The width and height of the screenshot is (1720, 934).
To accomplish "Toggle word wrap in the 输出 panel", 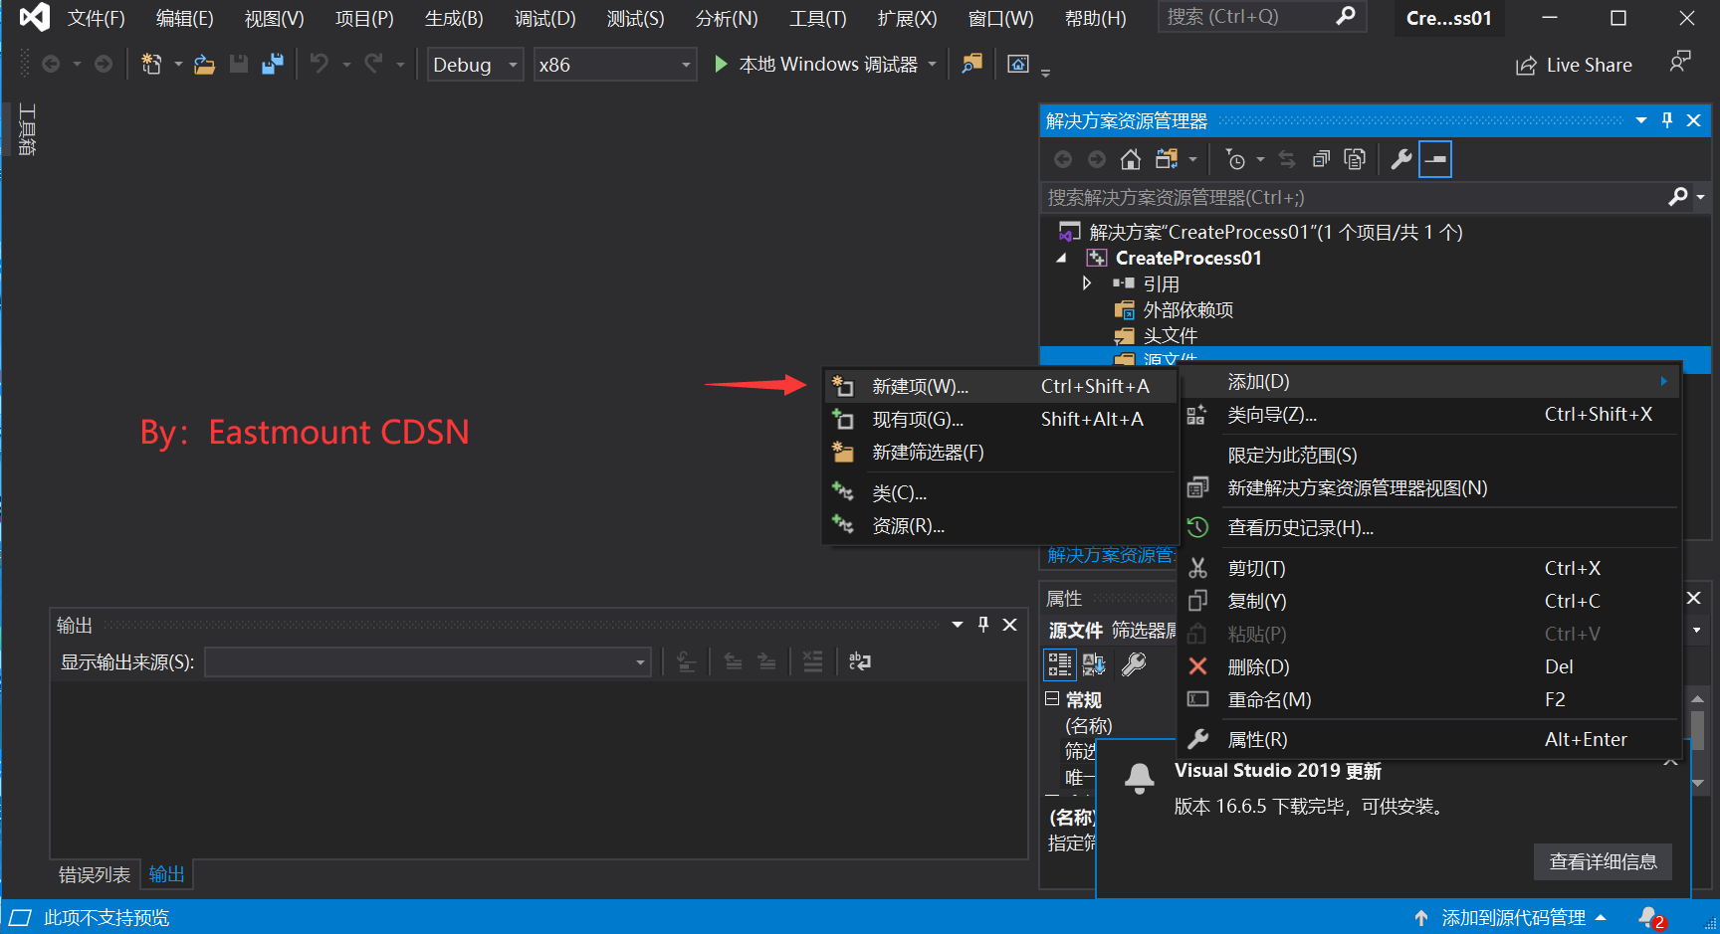I will [x=860, y=662].
